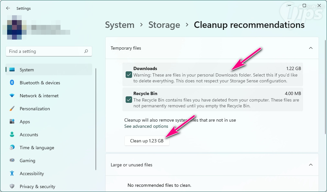Uncheck the Recycle Bin checkbox
The height and width of the screenshot is (192, 327).
(x=129, y=100)
